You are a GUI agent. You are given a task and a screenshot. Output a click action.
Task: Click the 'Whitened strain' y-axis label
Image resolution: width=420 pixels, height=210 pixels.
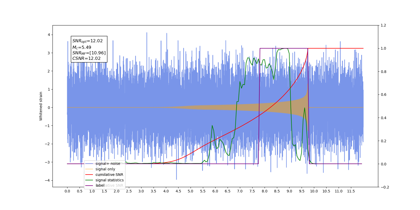(x=41, y=106)
